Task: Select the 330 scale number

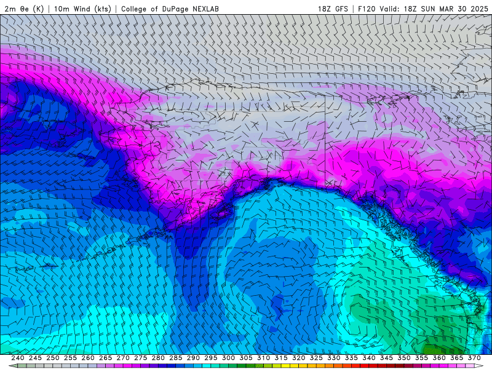Action: tap(334, 358)
